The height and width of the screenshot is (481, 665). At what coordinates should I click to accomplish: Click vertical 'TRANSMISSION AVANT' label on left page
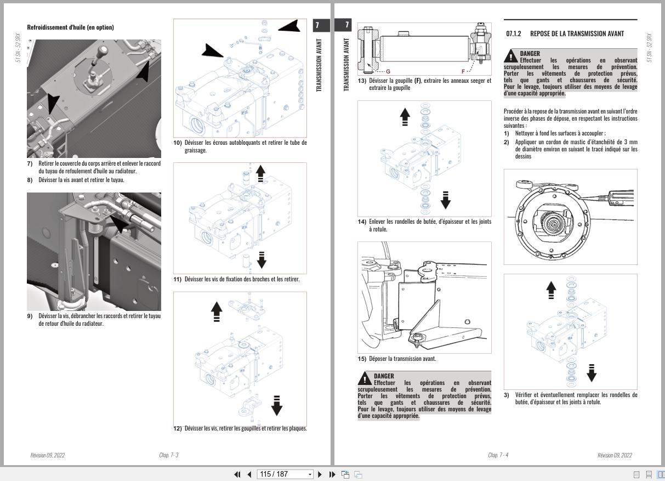[320, 65]
